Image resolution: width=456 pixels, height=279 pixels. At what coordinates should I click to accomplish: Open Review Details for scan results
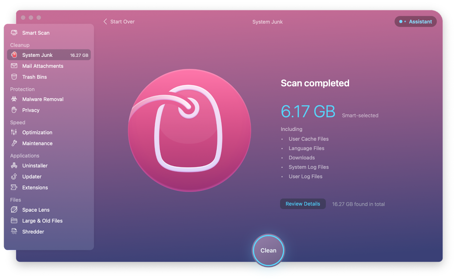click(302, 204)
